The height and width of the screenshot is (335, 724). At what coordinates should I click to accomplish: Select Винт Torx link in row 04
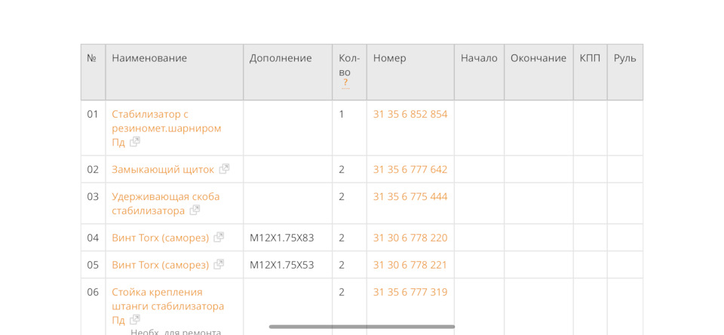tap(160, 238)
